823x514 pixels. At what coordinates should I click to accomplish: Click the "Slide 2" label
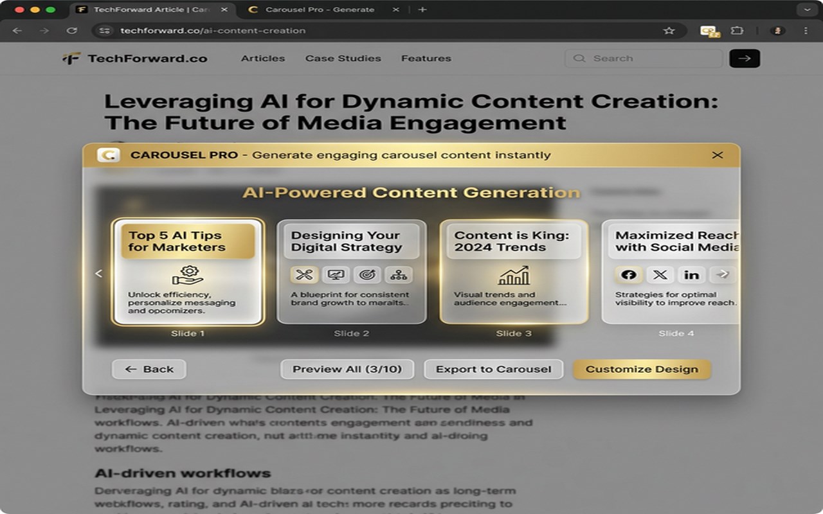[x=352, y=333]
